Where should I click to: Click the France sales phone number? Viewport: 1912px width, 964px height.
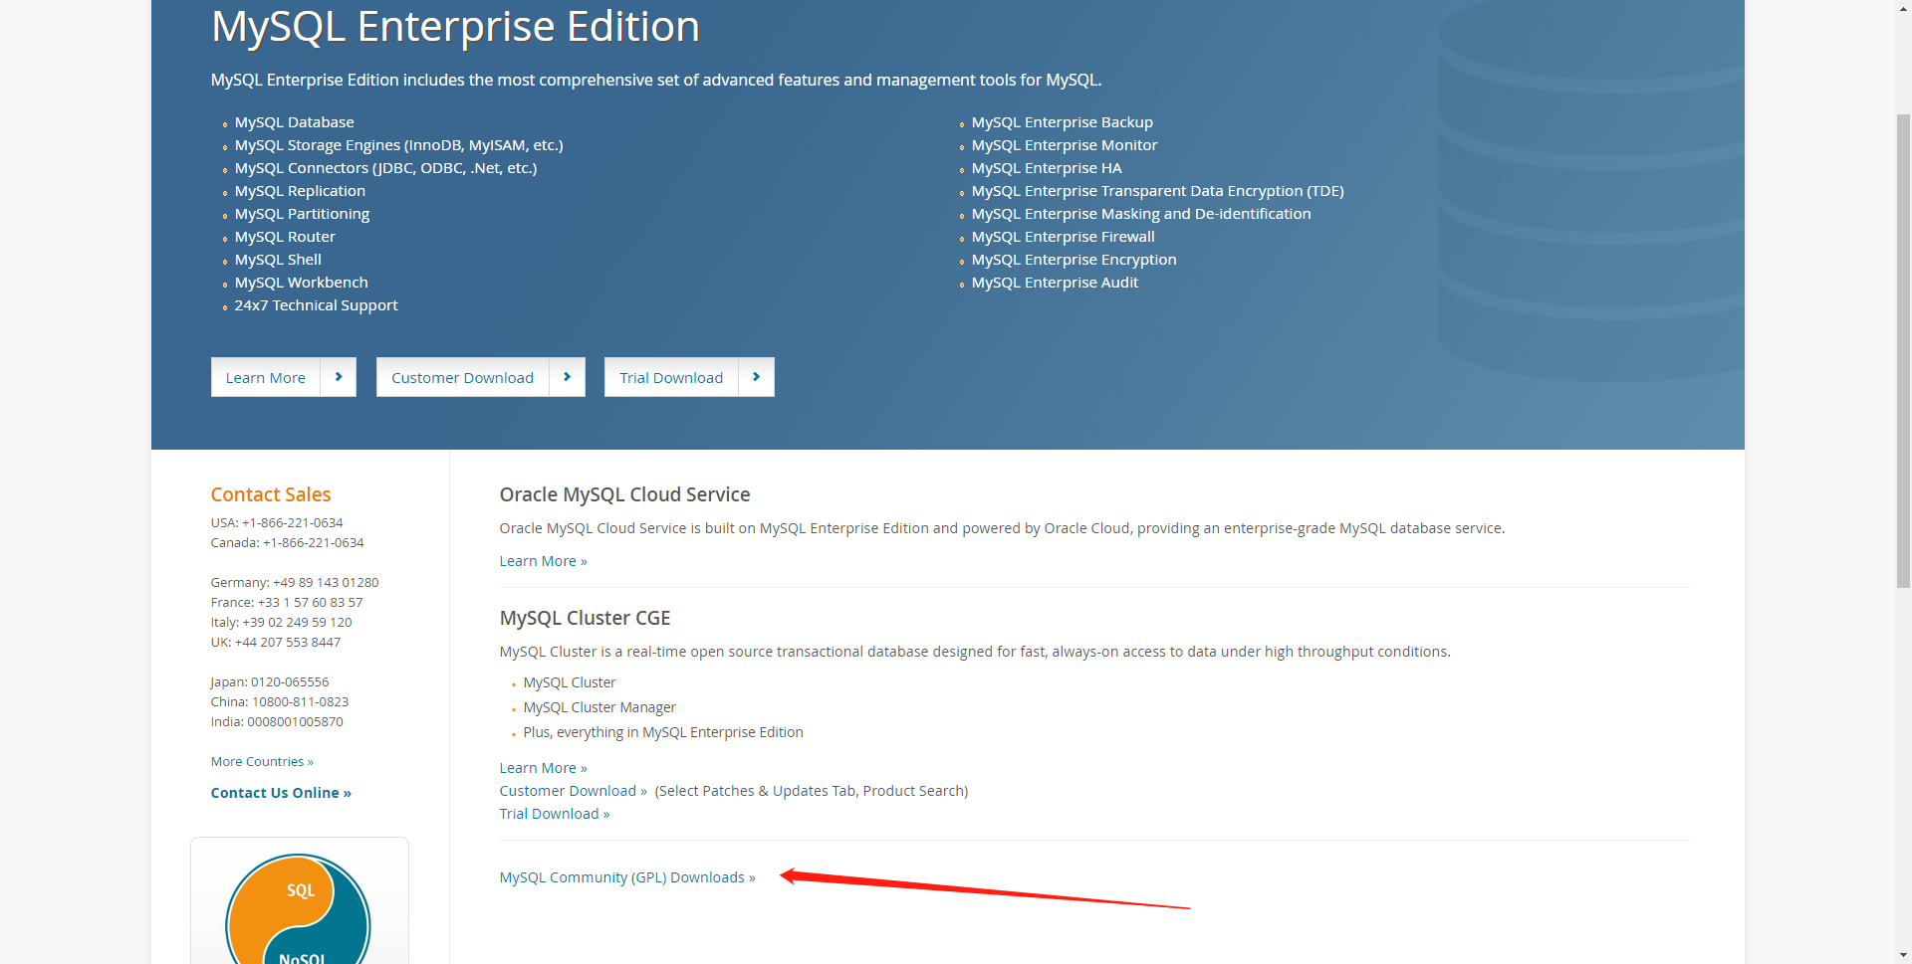pos(311,603)
